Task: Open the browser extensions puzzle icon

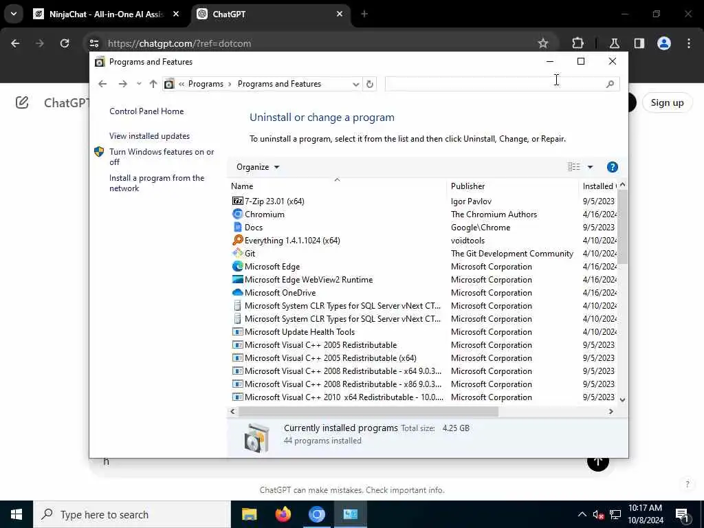Action: (x=577, y=43)
